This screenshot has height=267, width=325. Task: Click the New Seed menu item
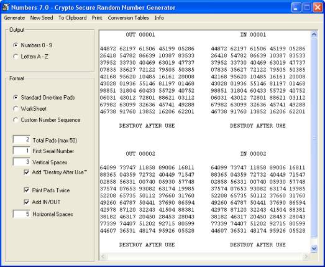(x=42, y=18)
